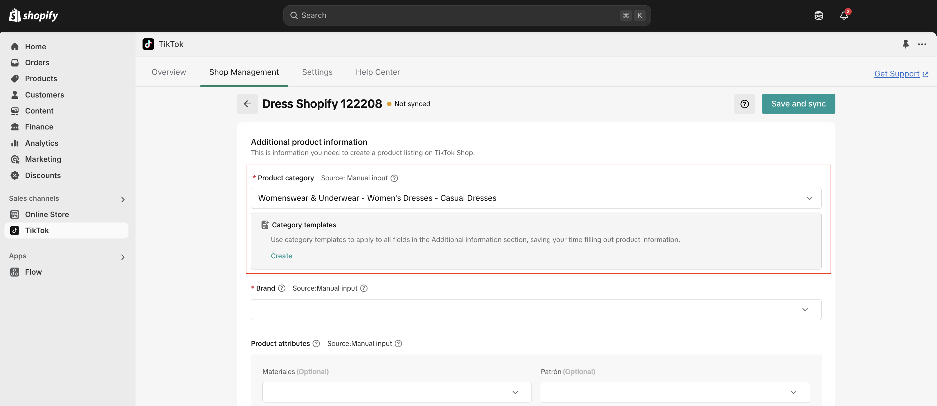Click "Additional product information" heading
Screen dimensions: 937x406
(x=309, y=142)
